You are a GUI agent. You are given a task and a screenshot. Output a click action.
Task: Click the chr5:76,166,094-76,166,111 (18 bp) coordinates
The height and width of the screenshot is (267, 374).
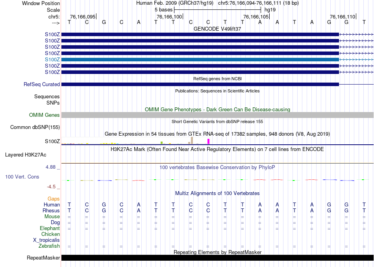pos(258,3)
